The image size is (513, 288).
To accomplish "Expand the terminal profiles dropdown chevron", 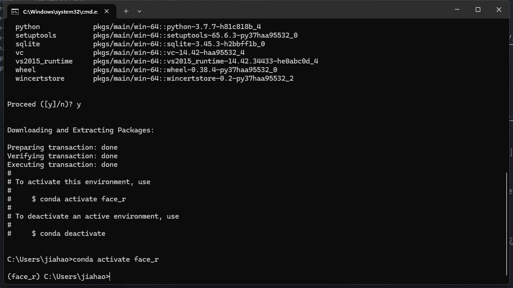I will [x=139, y=11].
